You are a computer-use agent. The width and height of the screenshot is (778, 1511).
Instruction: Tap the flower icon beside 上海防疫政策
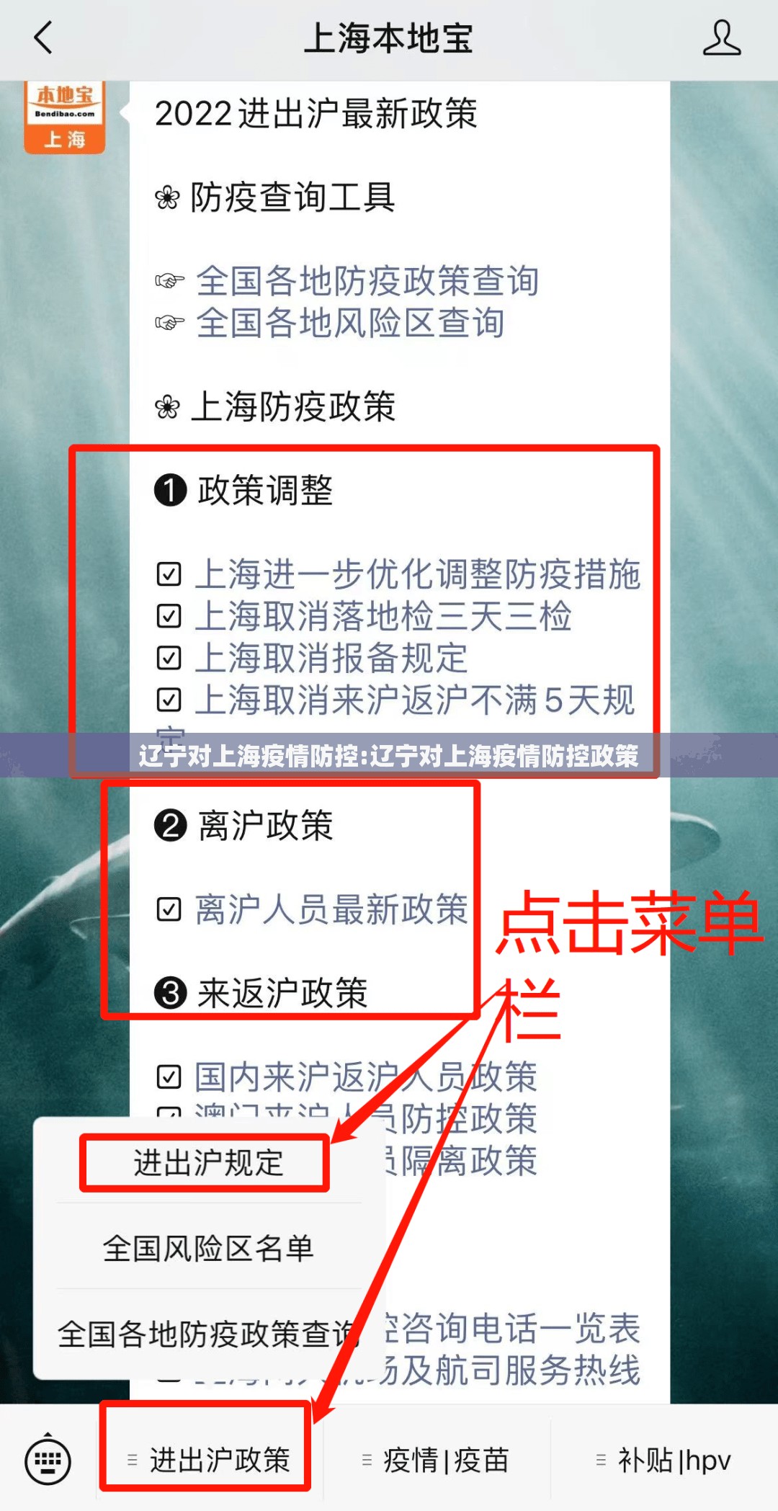point(167,407)
